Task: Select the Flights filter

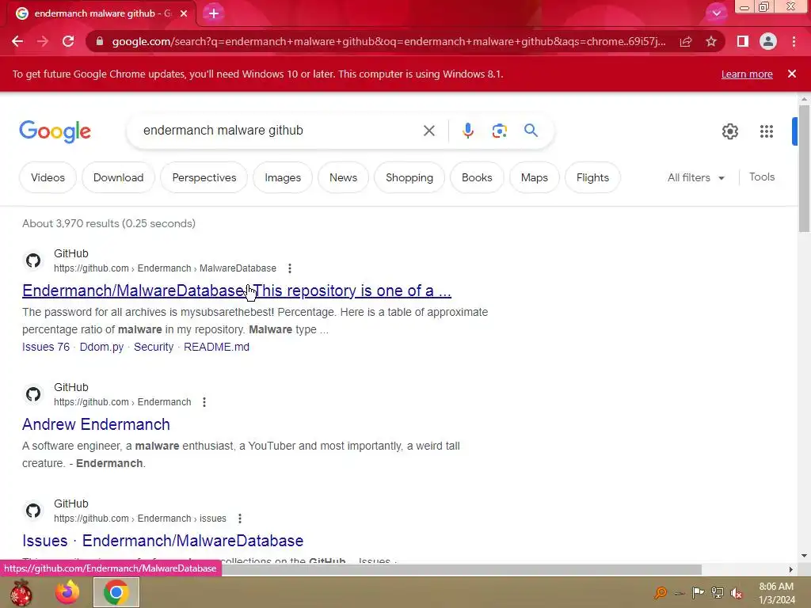Action: point(592,177)
